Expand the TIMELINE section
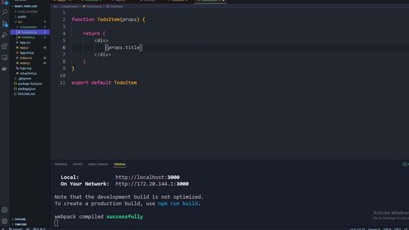 click(x=20, y=224)
